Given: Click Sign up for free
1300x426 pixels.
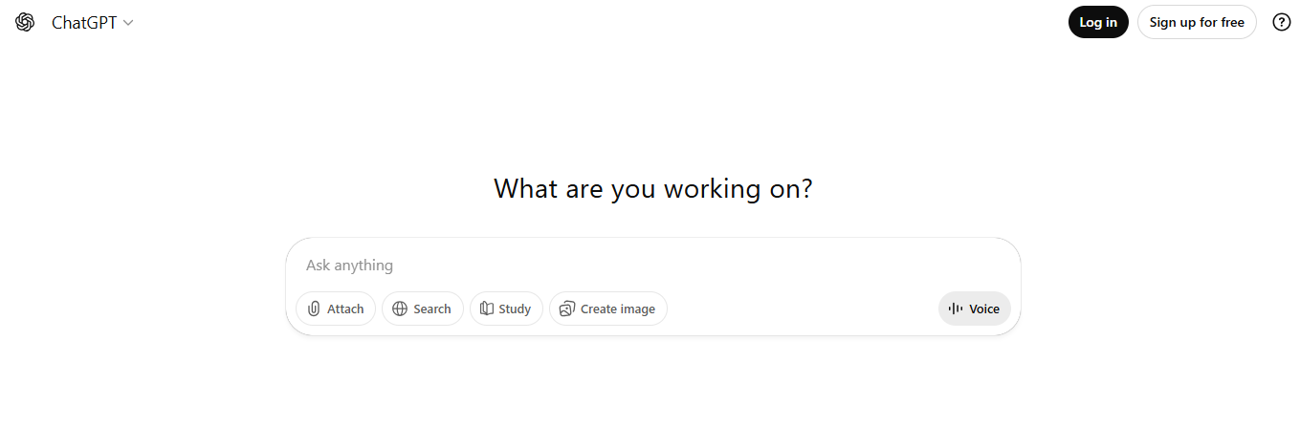Looking at the screenshot, I should (1196, 22).
